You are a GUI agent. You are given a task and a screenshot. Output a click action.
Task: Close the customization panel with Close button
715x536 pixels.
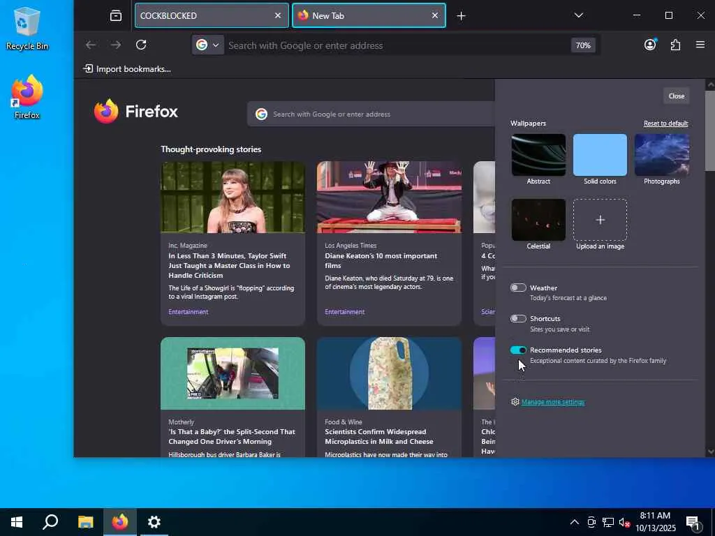[x=676, y=96]
